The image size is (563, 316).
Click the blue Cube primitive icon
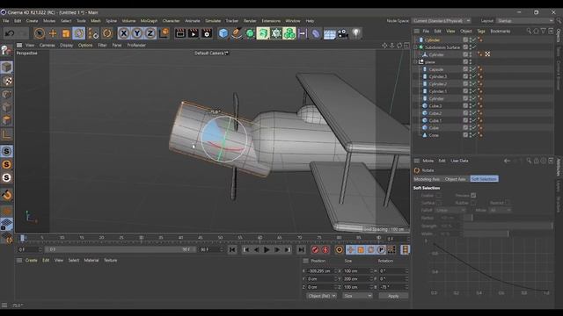[x=223, y=33]
